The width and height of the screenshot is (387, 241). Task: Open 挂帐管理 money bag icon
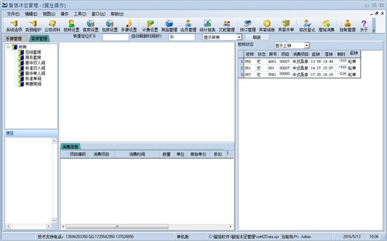(347, 26)
